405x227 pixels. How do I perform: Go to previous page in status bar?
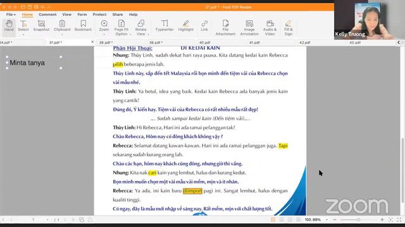tap(11, 219)
